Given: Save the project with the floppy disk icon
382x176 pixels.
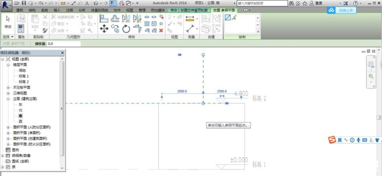Looking at the screenshot, I should point(24,3).
